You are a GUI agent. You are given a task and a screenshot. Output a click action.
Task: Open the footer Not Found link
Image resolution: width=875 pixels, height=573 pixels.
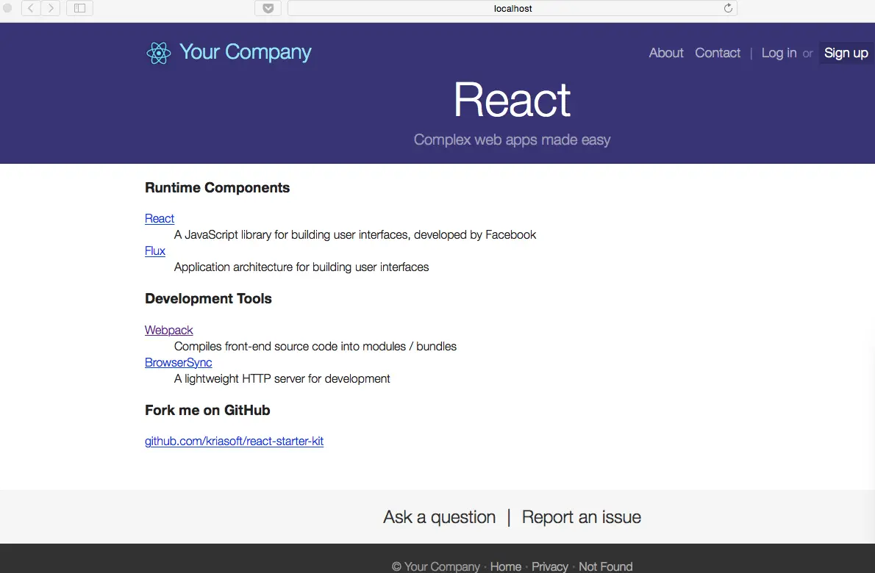605,566
